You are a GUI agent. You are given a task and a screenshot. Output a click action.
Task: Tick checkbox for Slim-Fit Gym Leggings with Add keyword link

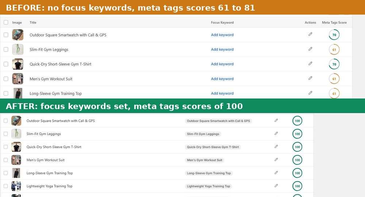(x=6, y=49)
